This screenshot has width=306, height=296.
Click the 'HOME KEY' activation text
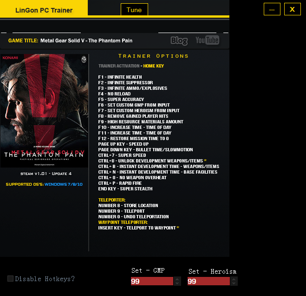(154, 66)
